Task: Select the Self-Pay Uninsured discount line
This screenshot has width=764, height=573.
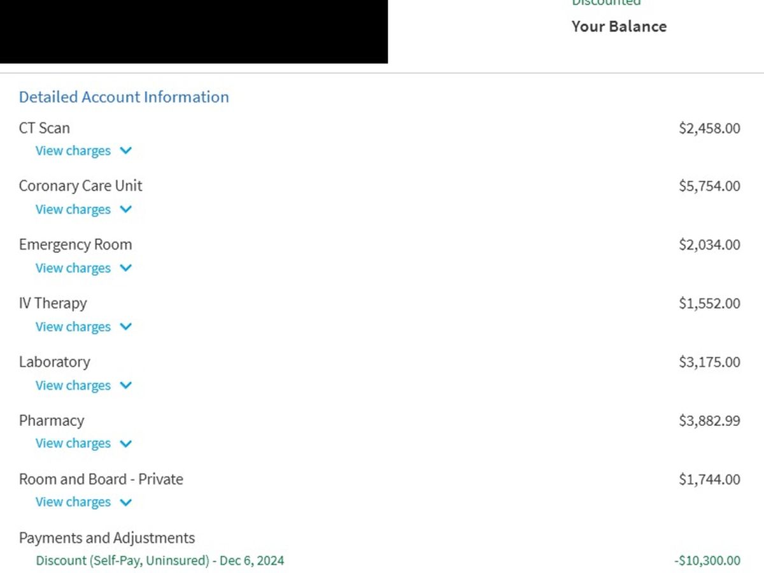Action: point(160,561)
